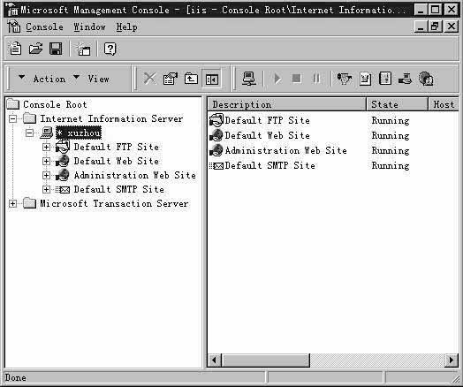Click the Save console floppy icon
The width and height of the screenshot is (463, 387).
56,49
